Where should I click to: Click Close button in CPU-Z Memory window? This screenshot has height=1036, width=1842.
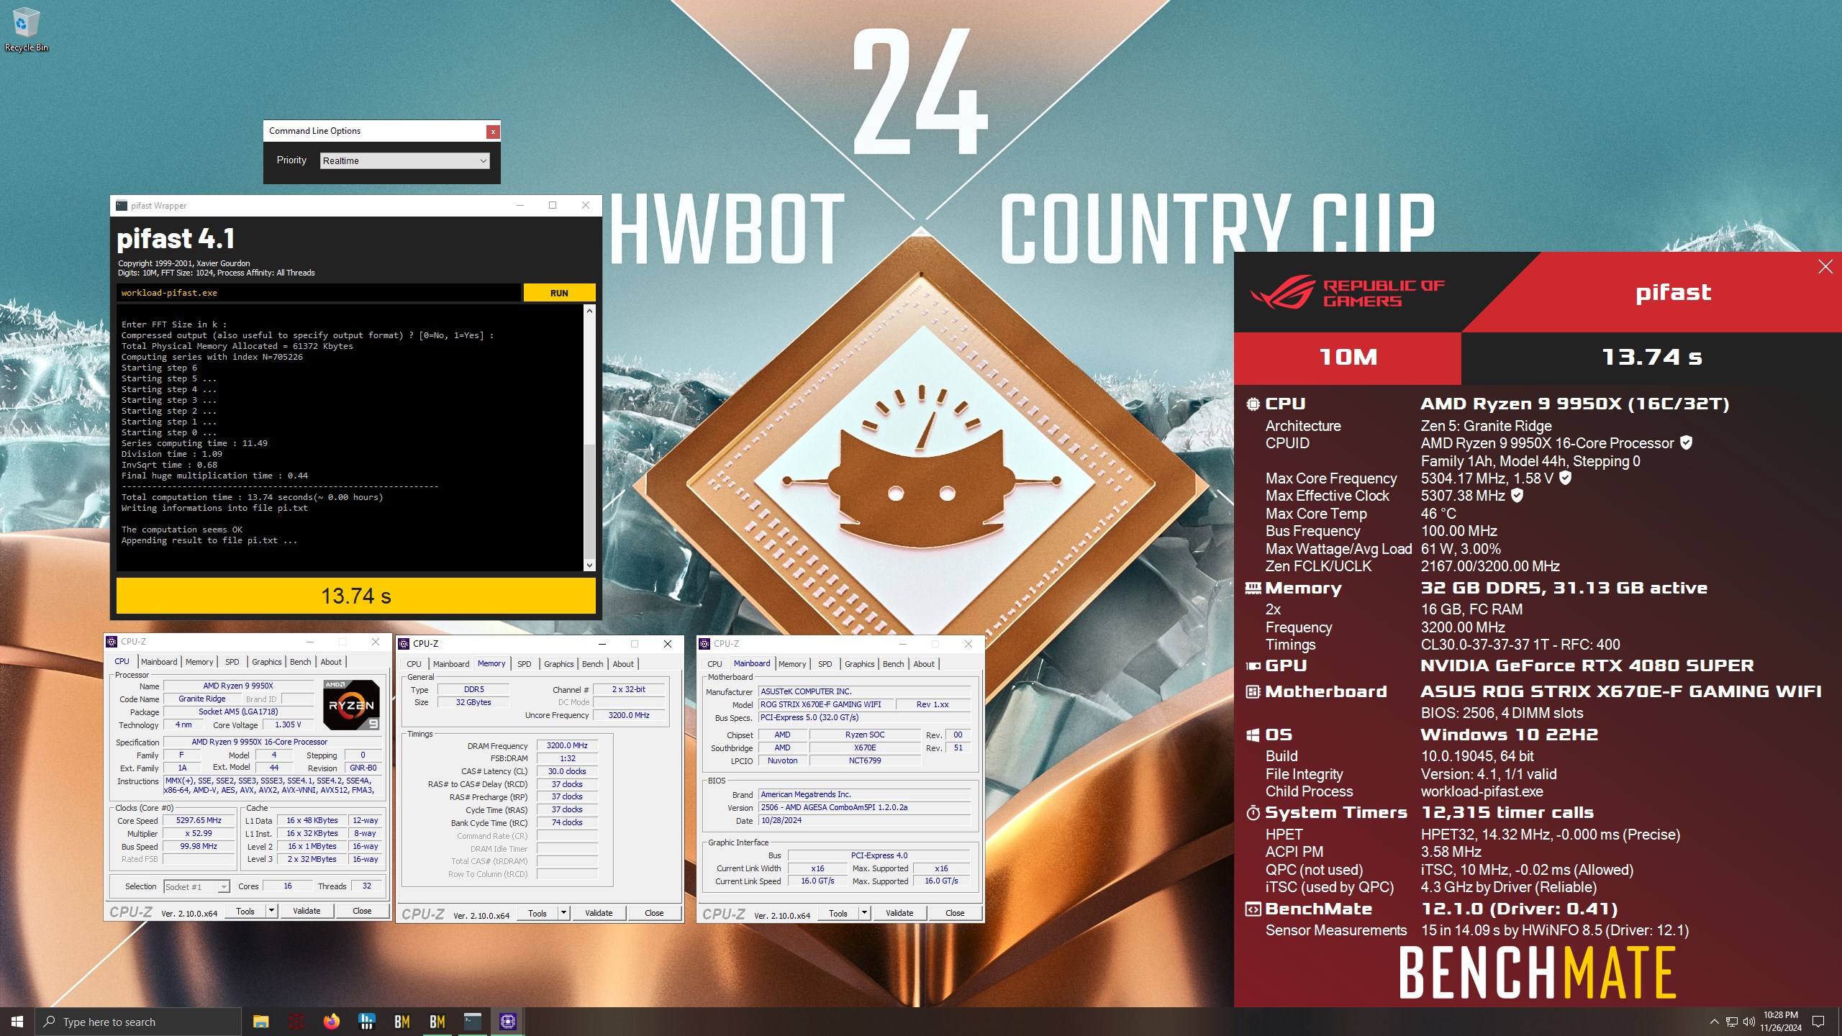click(x=654, y=913)
